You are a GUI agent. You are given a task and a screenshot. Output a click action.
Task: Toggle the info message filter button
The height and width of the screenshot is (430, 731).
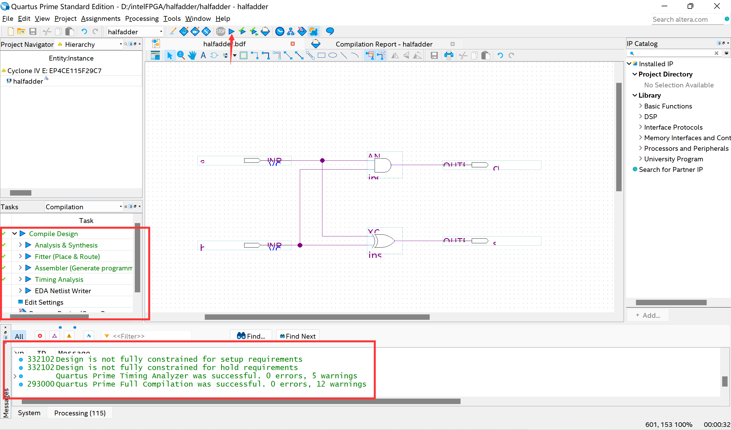coord(89,336)
